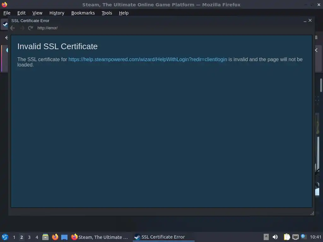The width and height of the screenshot is (323, 242).
Task: Switch to workspace 4
Action: [x=37, y=237]
